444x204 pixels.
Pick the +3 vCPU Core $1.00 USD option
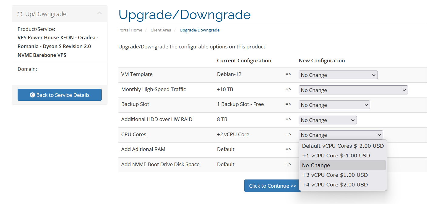(335, 175)
